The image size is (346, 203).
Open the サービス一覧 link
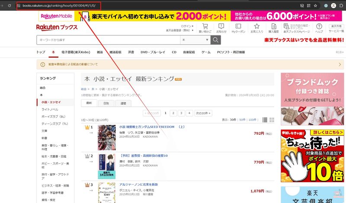336,31
